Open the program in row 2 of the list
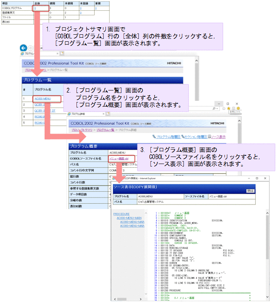Screen dimensions: 276x302 (x=43, y=105)
